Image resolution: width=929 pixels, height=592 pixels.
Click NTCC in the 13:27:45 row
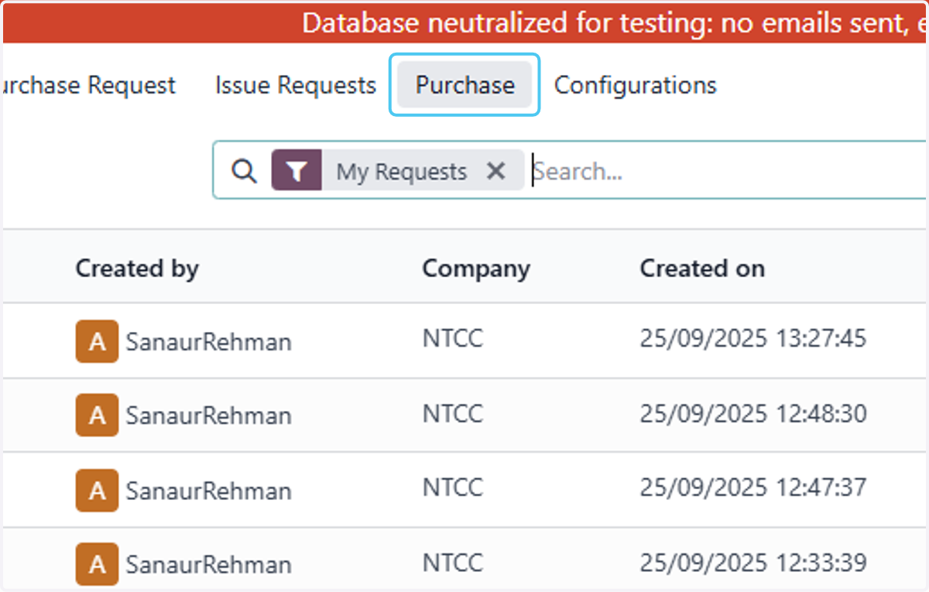[x=453, y=338]
